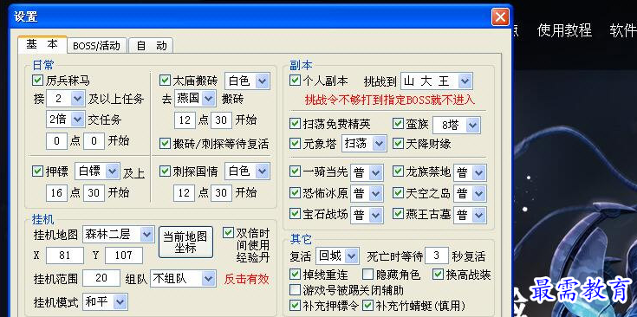Toggle 双倍时间使用经验丹 checkbox
The image size is (637, 317).
(229, 233)
